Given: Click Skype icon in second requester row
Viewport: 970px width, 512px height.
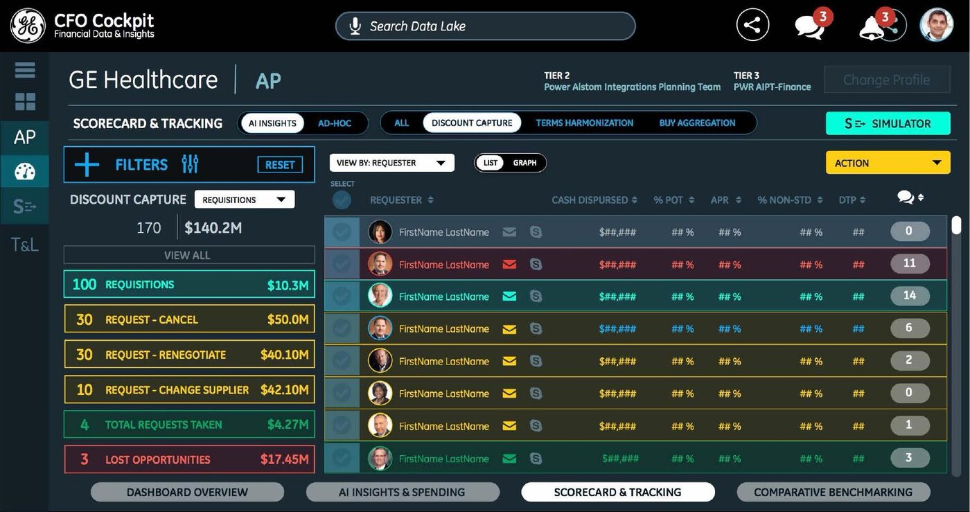Looking at the screenshot, I should coord(536,265).
